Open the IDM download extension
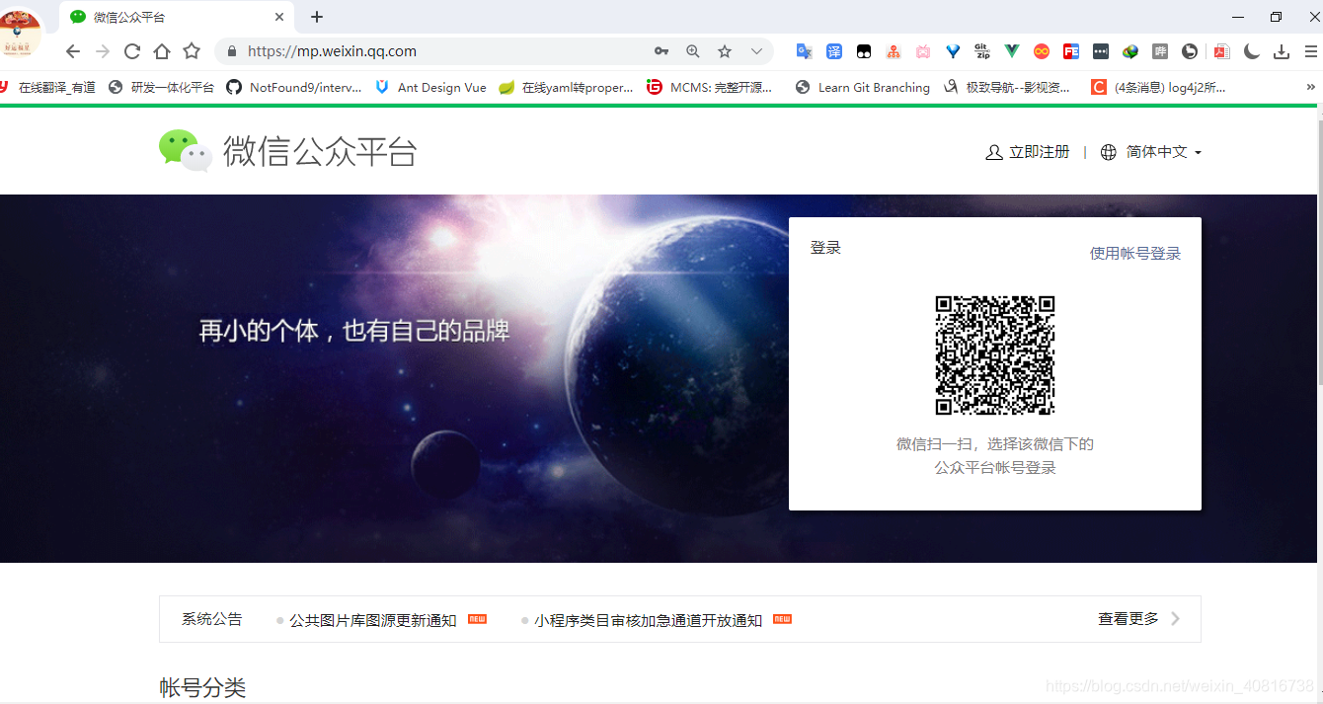This screenshot has height=704, width=1323. coord(1130,51)
